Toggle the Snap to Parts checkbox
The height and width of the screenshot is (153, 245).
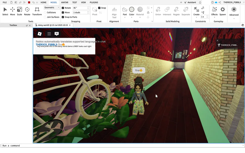pos(63,17)
